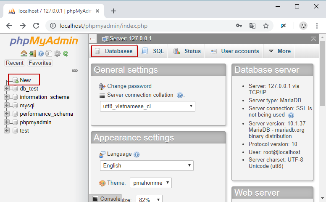
Task: Click the chain link icon in sidebar
Action: click(75, 70)
